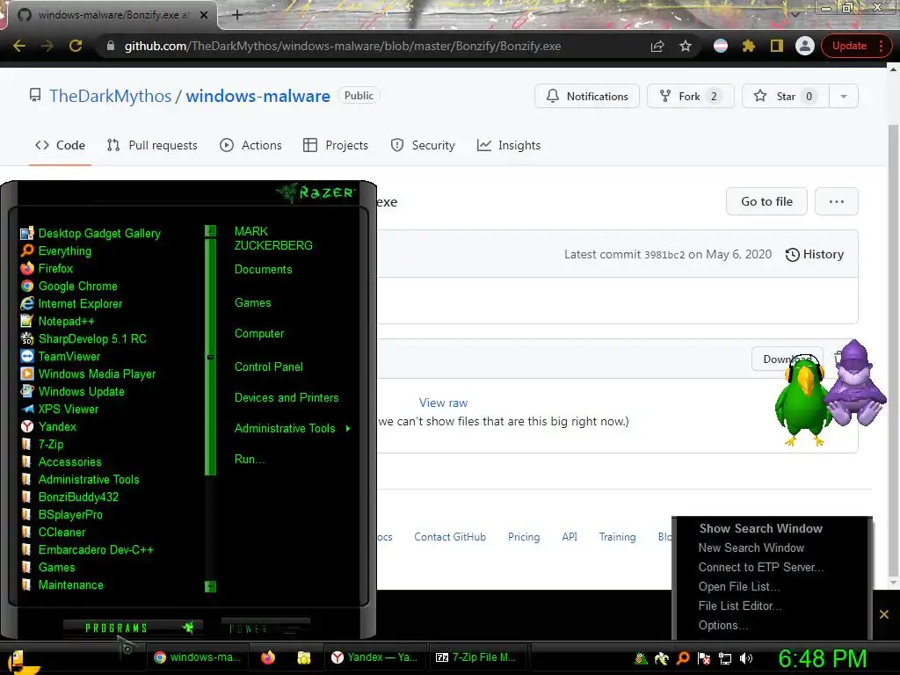The width and height of the screenshot is (900, 675).
Task: Expand the Maintenance folder
Action: pos(62,584)
